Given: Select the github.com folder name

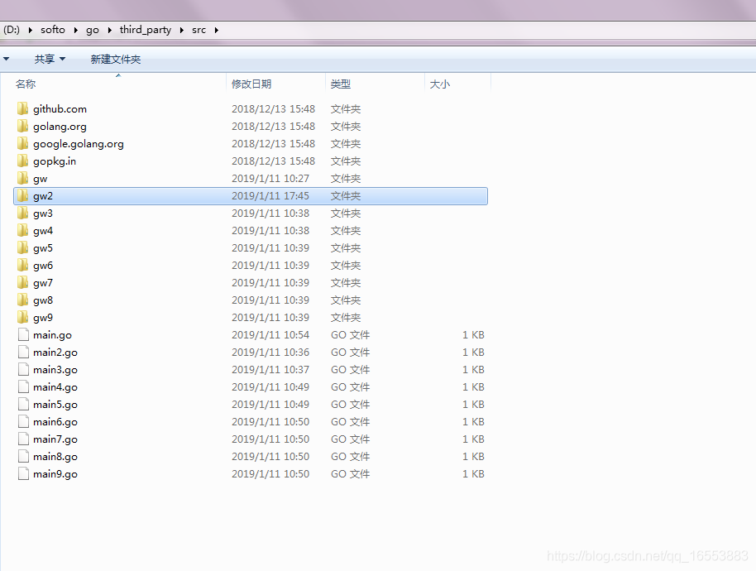Looking at the screenshot, I should pos(60,109).
